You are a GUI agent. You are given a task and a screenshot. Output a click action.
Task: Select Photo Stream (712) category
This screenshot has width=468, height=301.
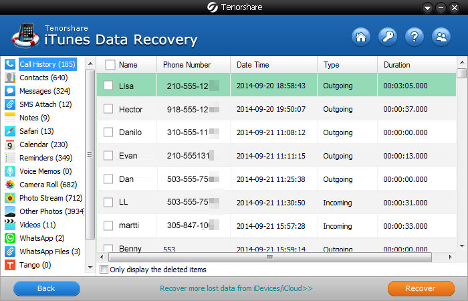[51, 198]
